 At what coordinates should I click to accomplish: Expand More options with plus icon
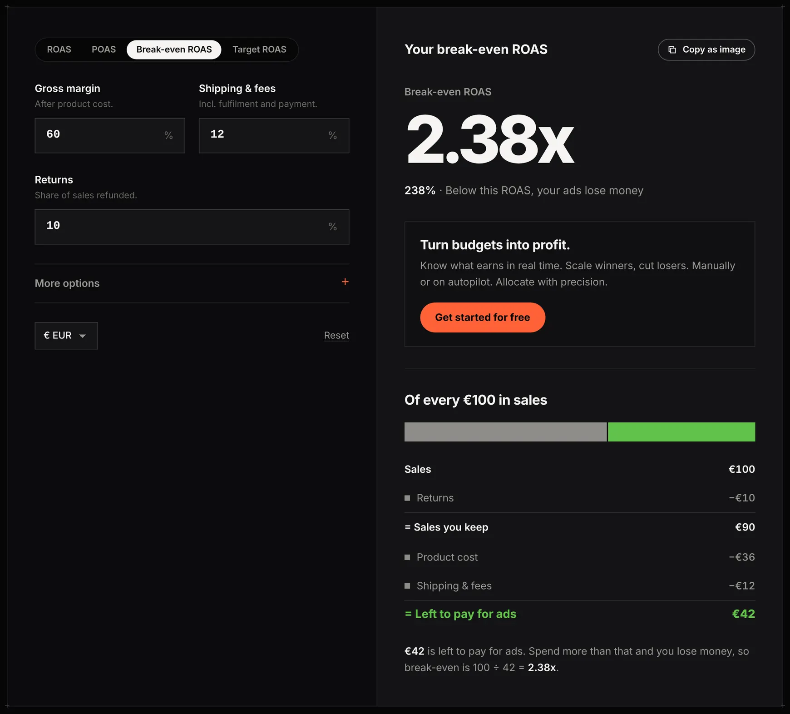pos(345,282)
